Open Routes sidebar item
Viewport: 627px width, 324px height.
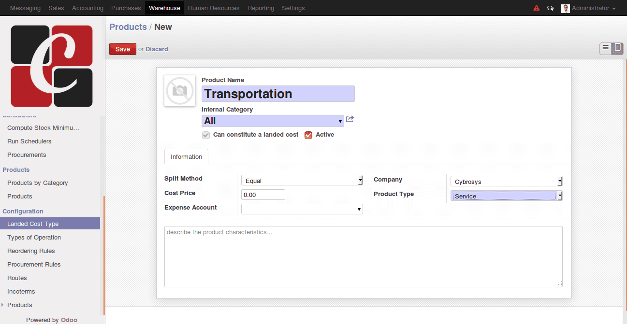point(17,278)
